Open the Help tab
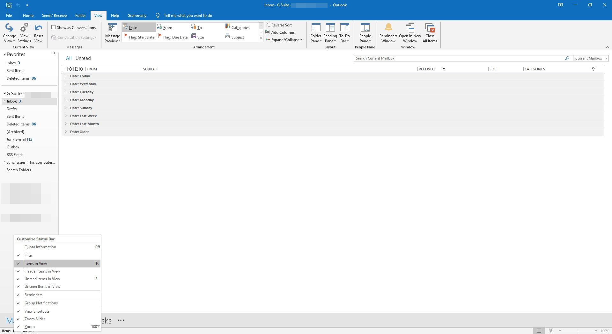This screenshot has height=334, width=612. pyautogui.click(x=115, y=16)
